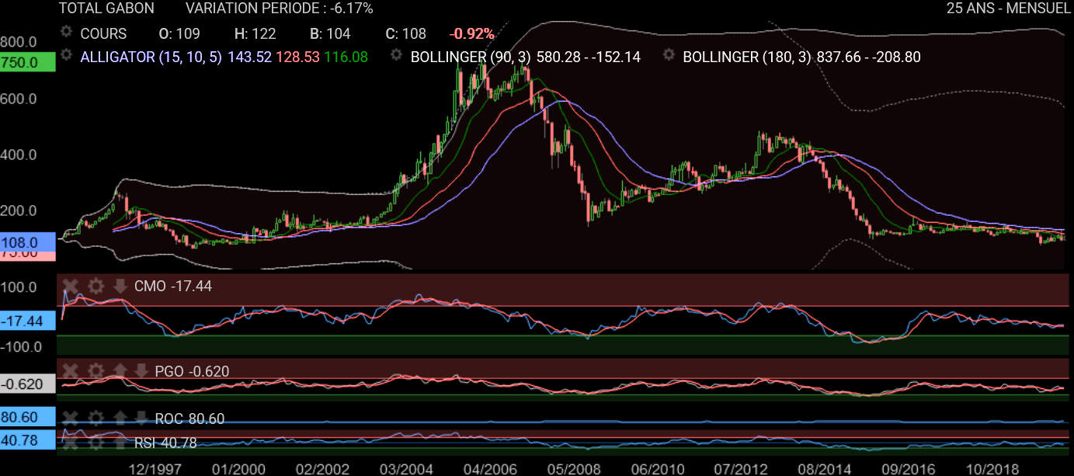Open settings gear for COURS
Image resolution: width=1074 pixels, height=476 pixels.
[x=67, y=33]
